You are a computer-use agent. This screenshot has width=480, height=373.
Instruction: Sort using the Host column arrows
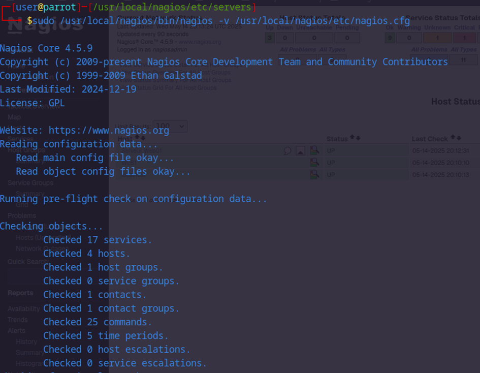click(140, 138)
